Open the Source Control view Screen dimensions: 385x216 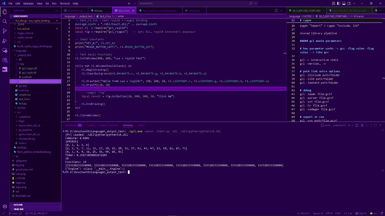pyautogui.click(x=4, y=31)
